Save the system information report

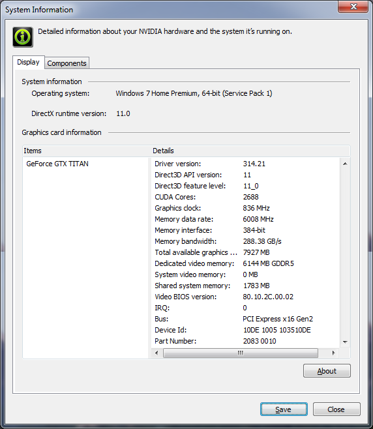tap(284, 409)
